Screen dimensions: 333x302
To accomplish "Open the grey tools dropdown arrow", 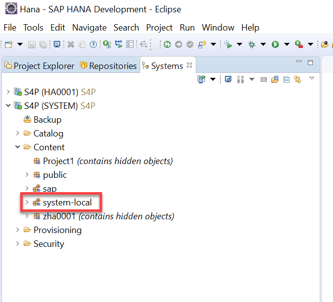I will (252, 79).
